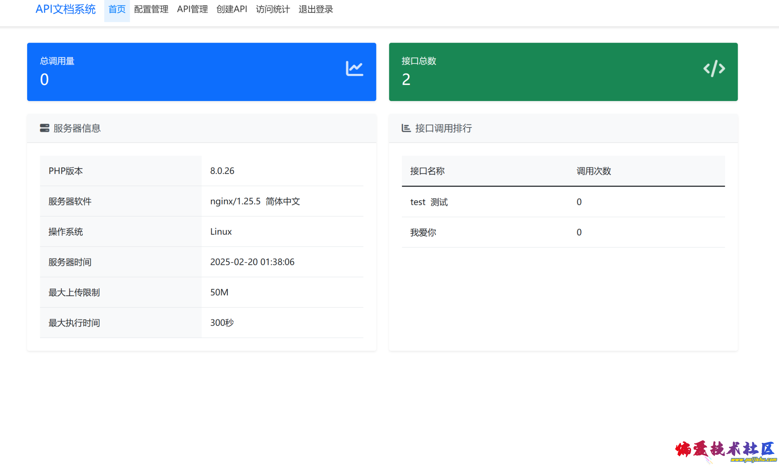Click the server icon beside 服务器信息
The height and width of the screenshot is (468, 779).
click(44, 128)
